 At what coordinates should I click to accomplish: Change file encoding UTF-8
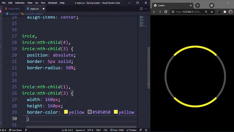tap(90, 130)
